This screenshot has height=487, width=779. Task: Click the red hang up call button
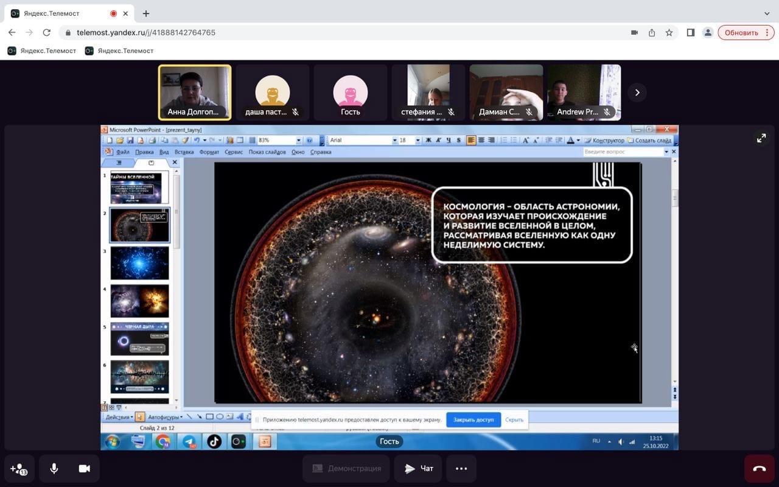click(759, 468)
